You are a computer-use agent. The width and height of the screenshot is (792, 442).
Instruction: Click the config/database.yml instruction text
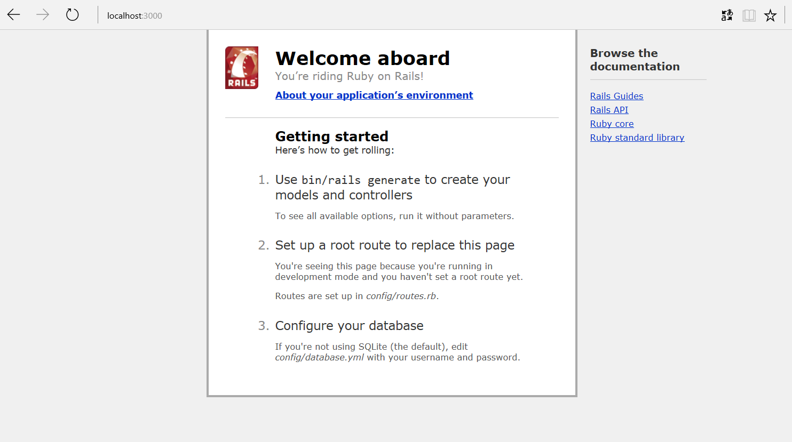pos(398,352)
